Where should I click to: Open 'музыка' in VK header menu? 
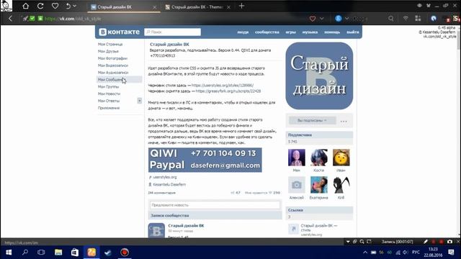tap(310, 32)
